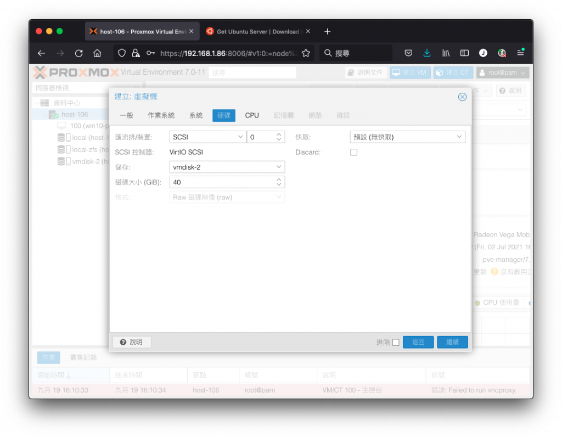Open the 說明文件 documentation button

(x=366, y=72)
